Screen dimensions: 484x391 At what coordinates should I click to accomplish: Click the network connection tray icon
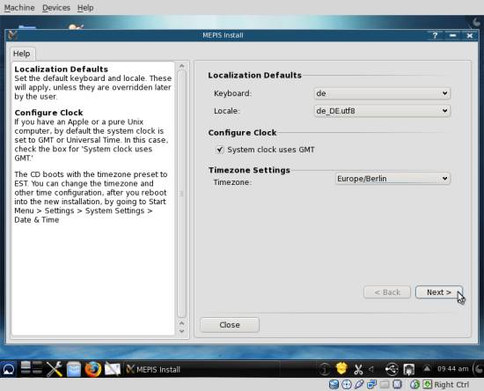click(409, 369)
